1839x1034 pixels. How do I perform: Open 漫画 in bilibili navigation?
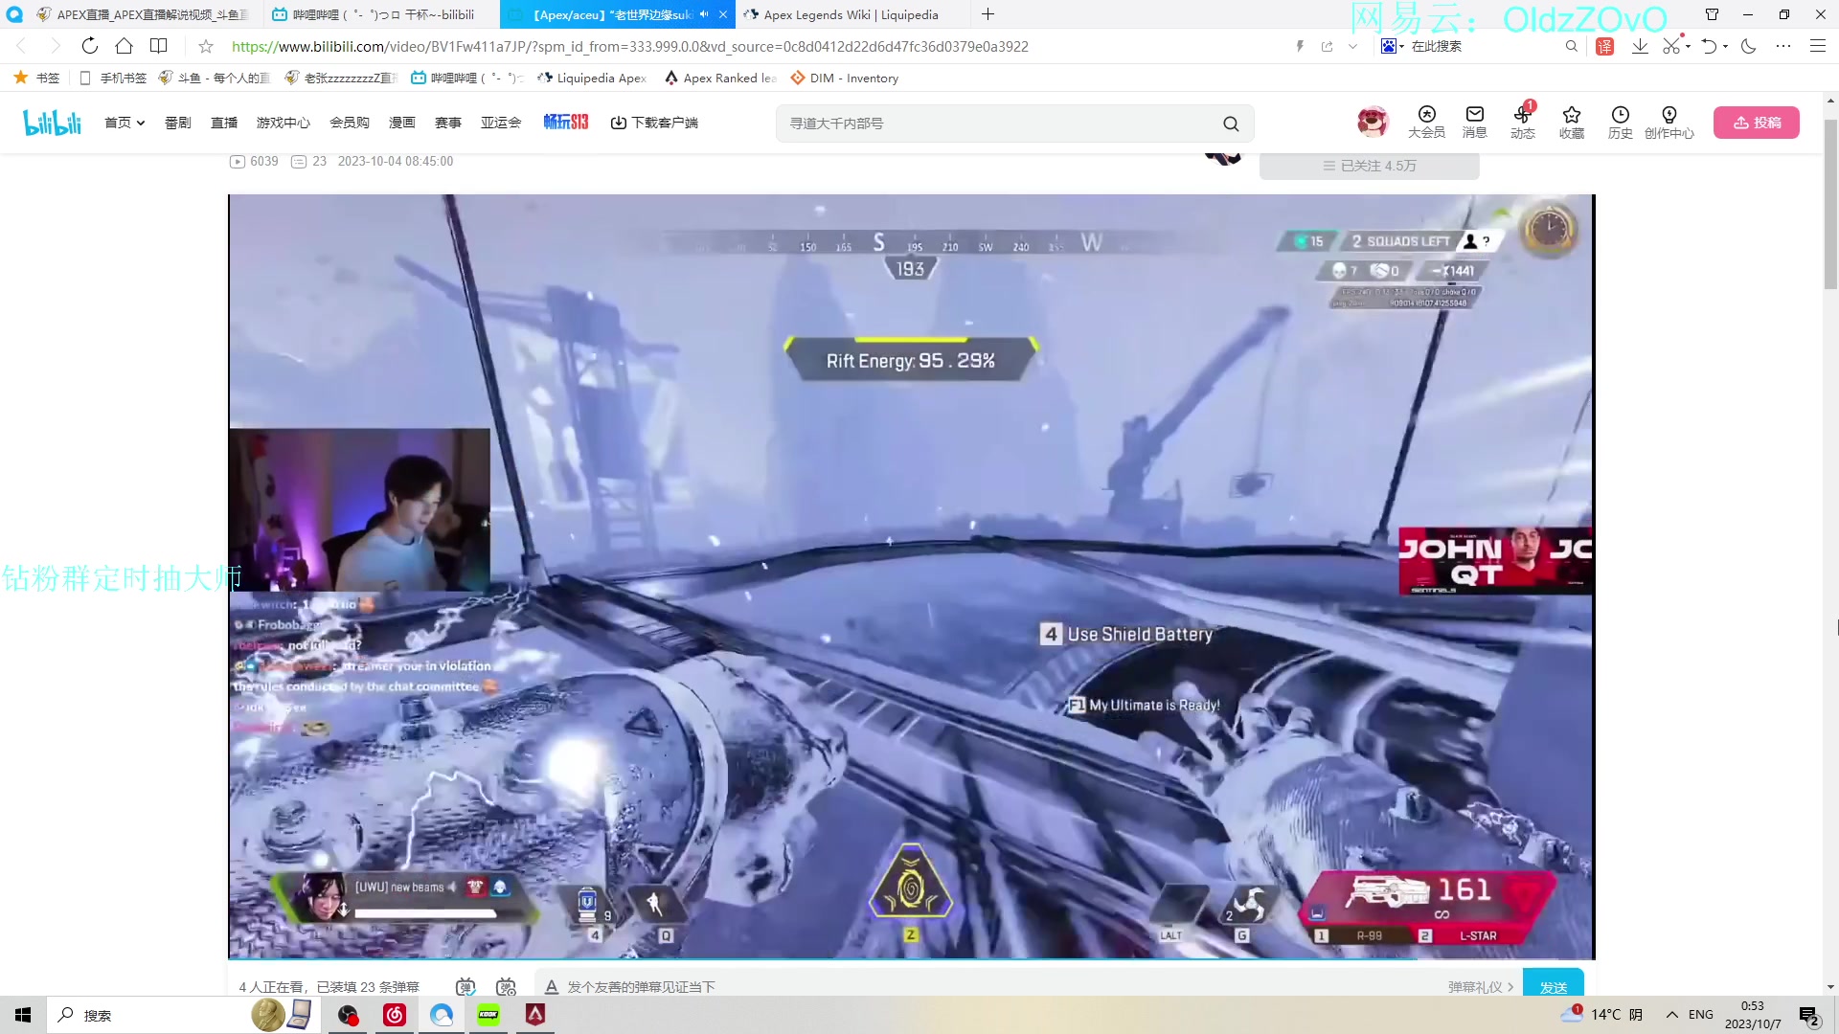[402, 123]
